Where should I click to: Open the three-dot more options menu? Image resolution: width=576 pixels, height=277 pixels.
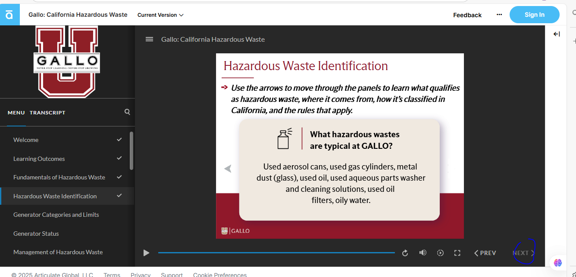[499, 15]
